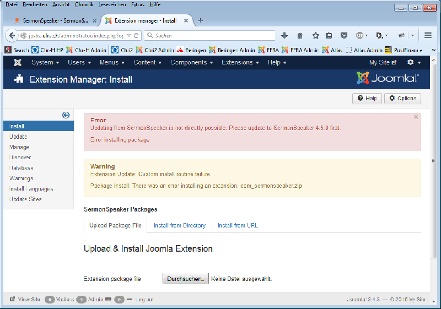Expand the Menus dropdown
The width and height of the screenshot is (441, 309).
[x=112, y=62]
